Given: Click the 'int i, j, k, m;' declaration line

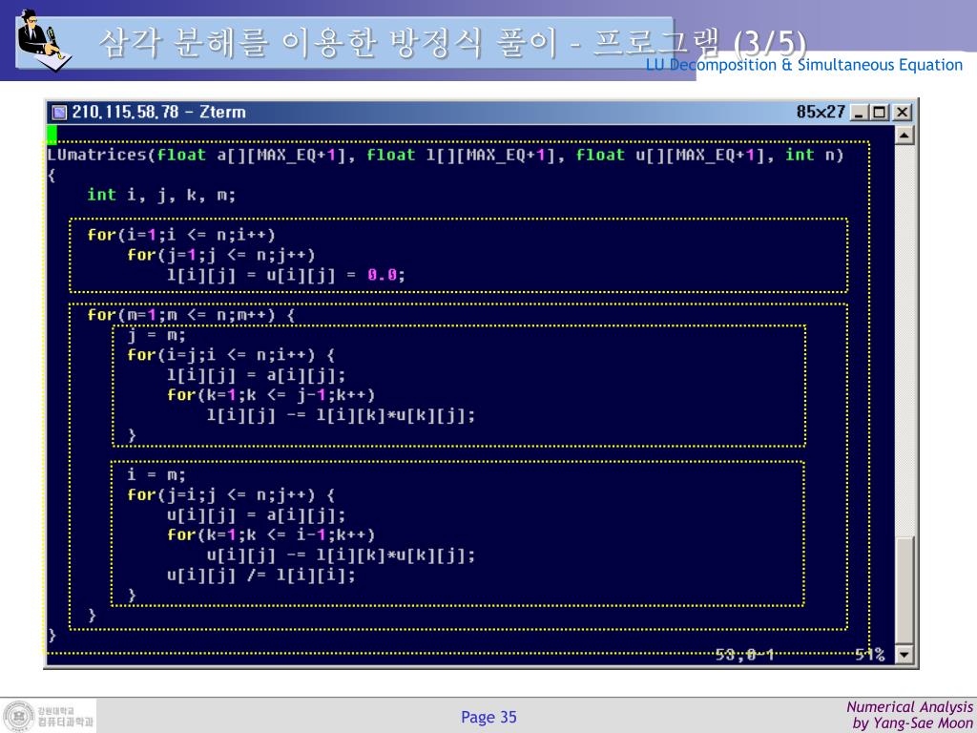Looking at the screenshot, I should coord(161,195).
